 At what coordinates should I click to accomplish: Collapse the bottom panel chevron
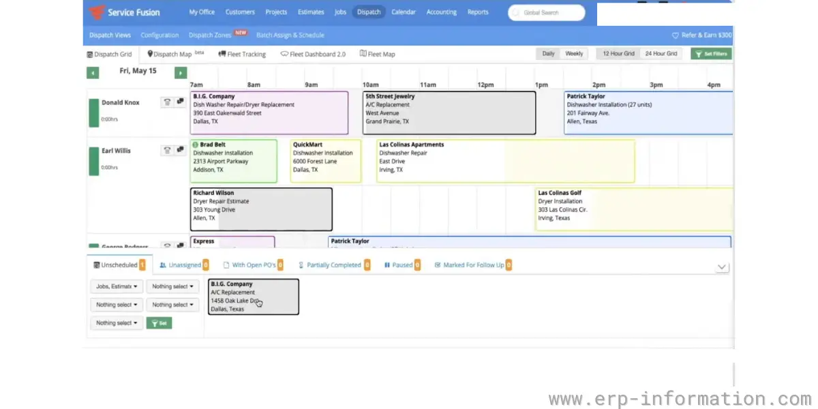(723, 267)
